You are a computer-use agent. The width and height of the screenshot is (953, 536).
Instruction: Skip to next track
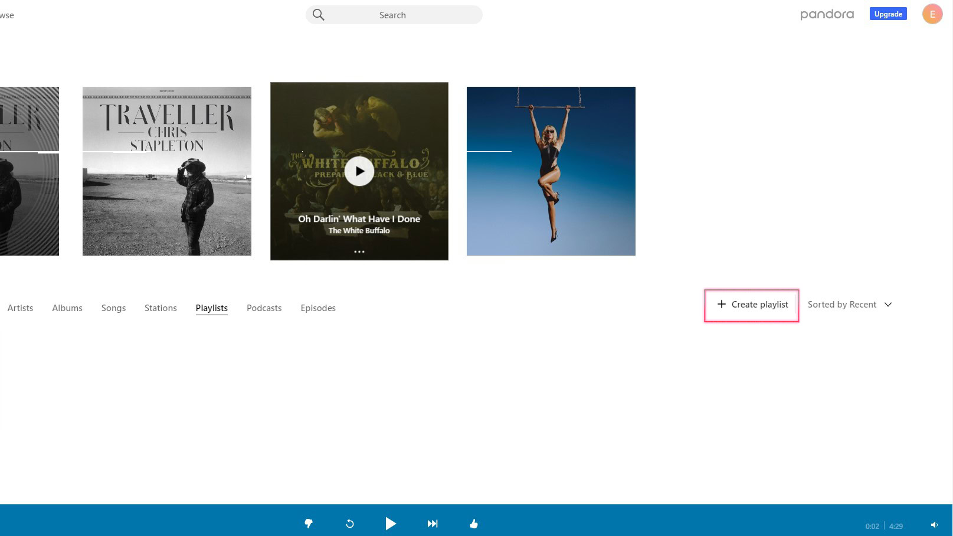click(x=433, y=524)
